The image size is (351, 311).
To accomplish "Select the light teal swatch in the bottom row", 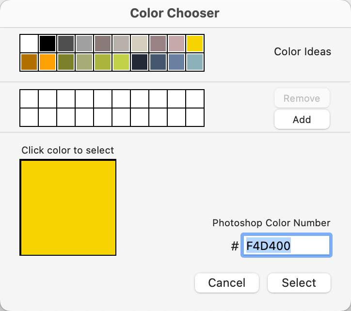I will pyautogui.click(x=195, y=62).
